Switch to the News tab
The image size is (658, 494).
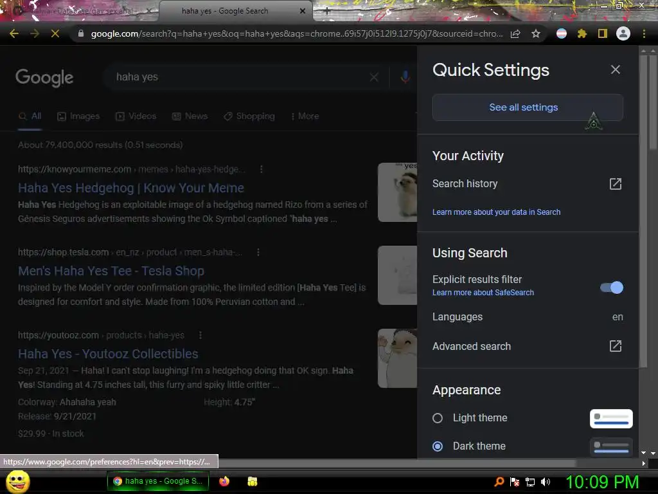190,116
